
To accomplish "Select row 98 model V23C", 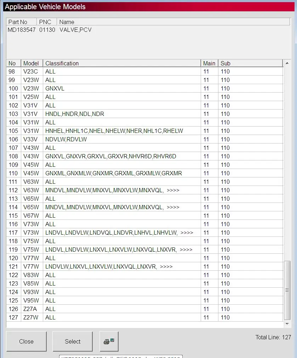I will coord(144,71).
